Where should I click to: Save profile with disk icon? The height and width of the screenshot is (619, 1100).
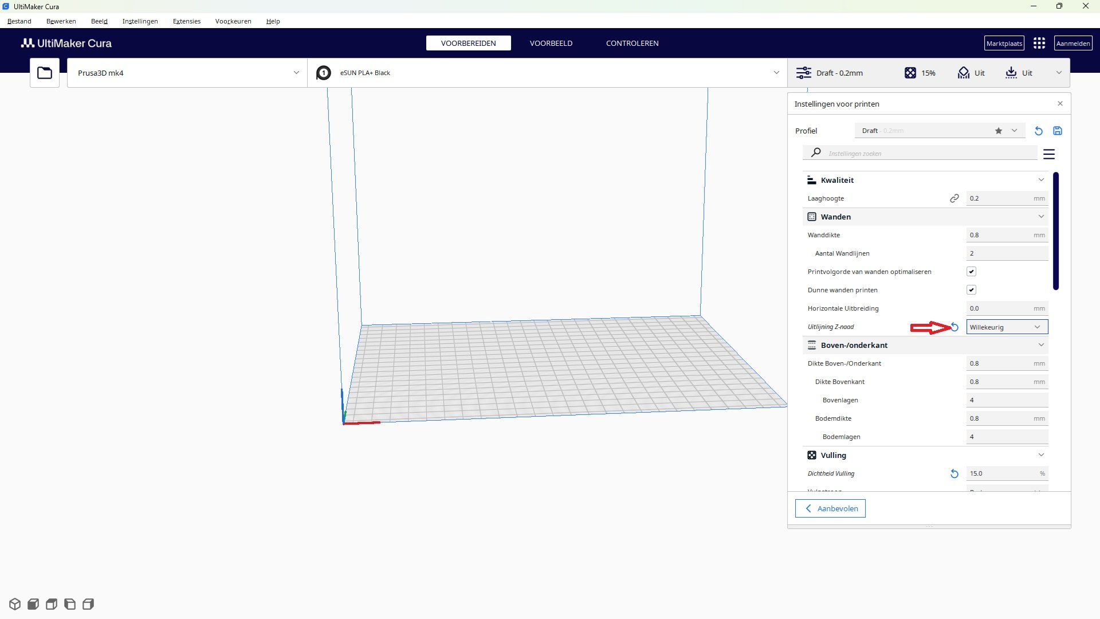click(x=1058, y=131)
